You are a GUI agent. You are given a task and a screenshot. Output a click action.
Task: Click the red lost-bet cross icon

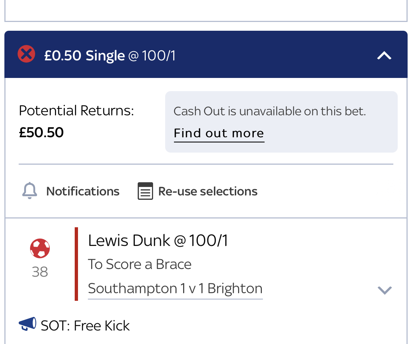click(26, 54)
